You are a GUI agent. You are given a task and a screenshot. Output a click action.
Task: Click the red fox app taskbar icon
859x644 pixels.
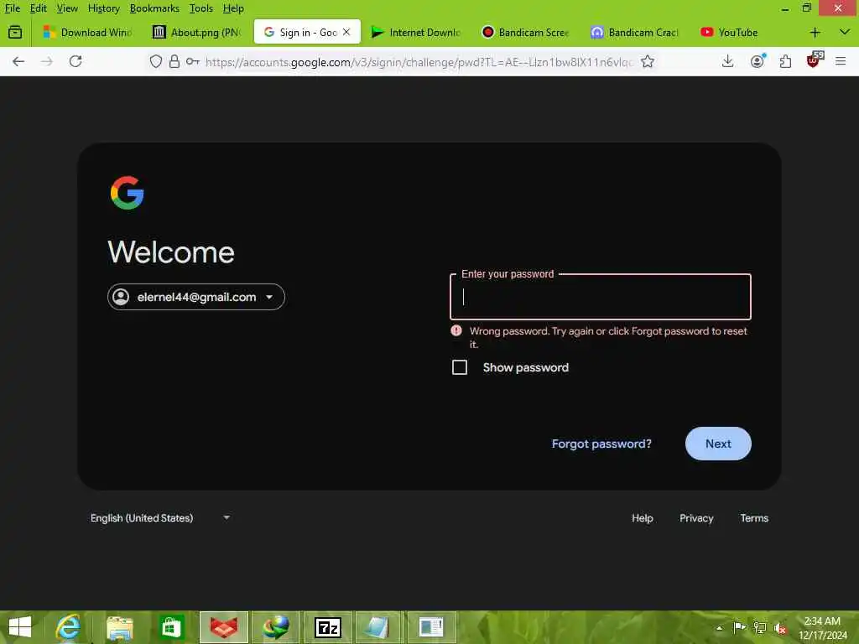(x=223, y=627)
